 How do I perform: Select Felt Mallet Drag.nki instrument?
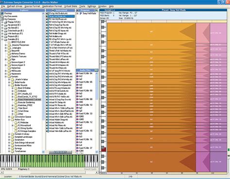coord(58,33)
